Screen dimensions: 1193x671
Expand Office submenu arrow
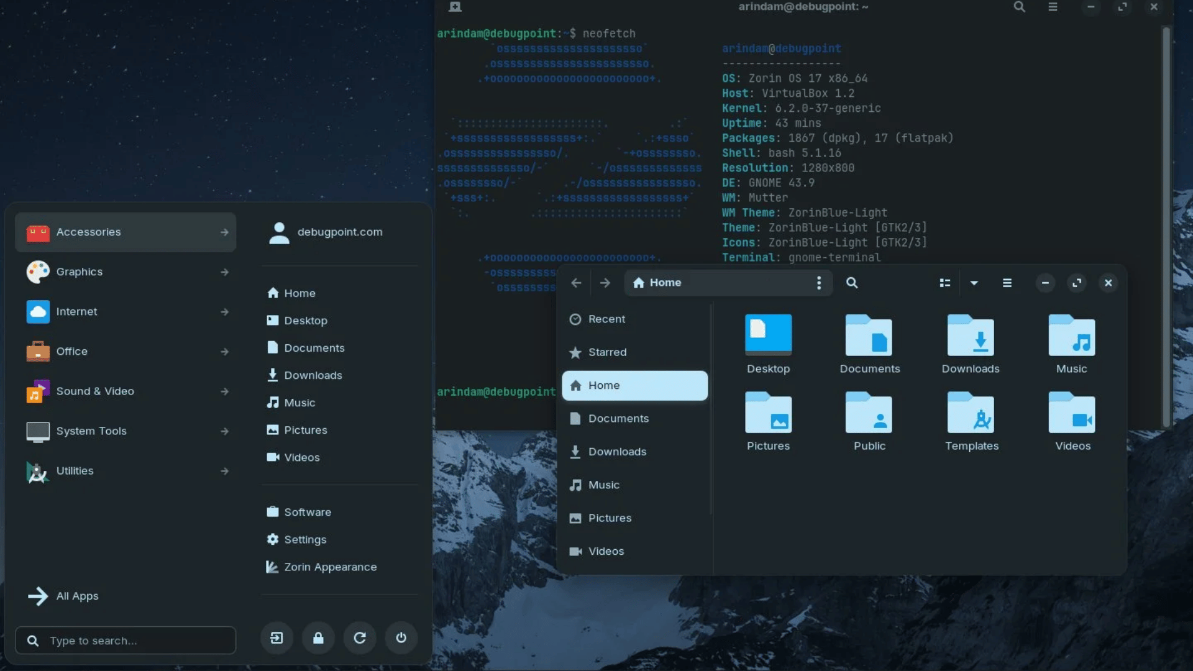(224, 352)
